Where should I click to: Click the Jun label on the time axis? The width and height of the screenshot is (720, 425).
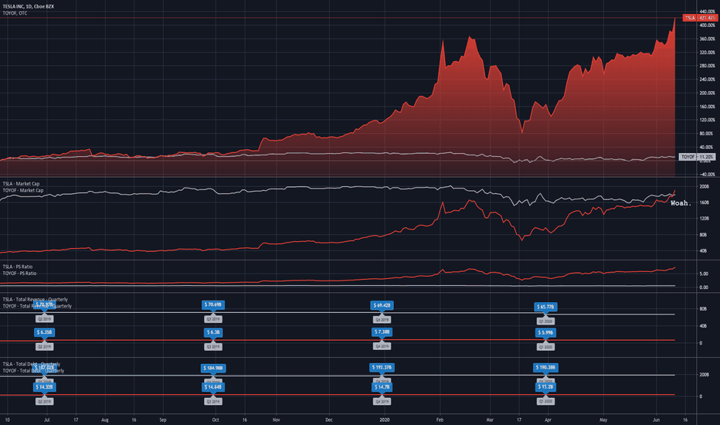click(x=656, y=420)
